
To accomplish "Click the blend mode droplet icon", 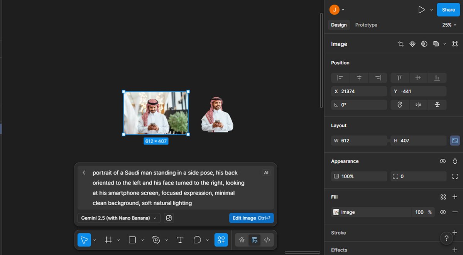I will click(x=455, y=161).
